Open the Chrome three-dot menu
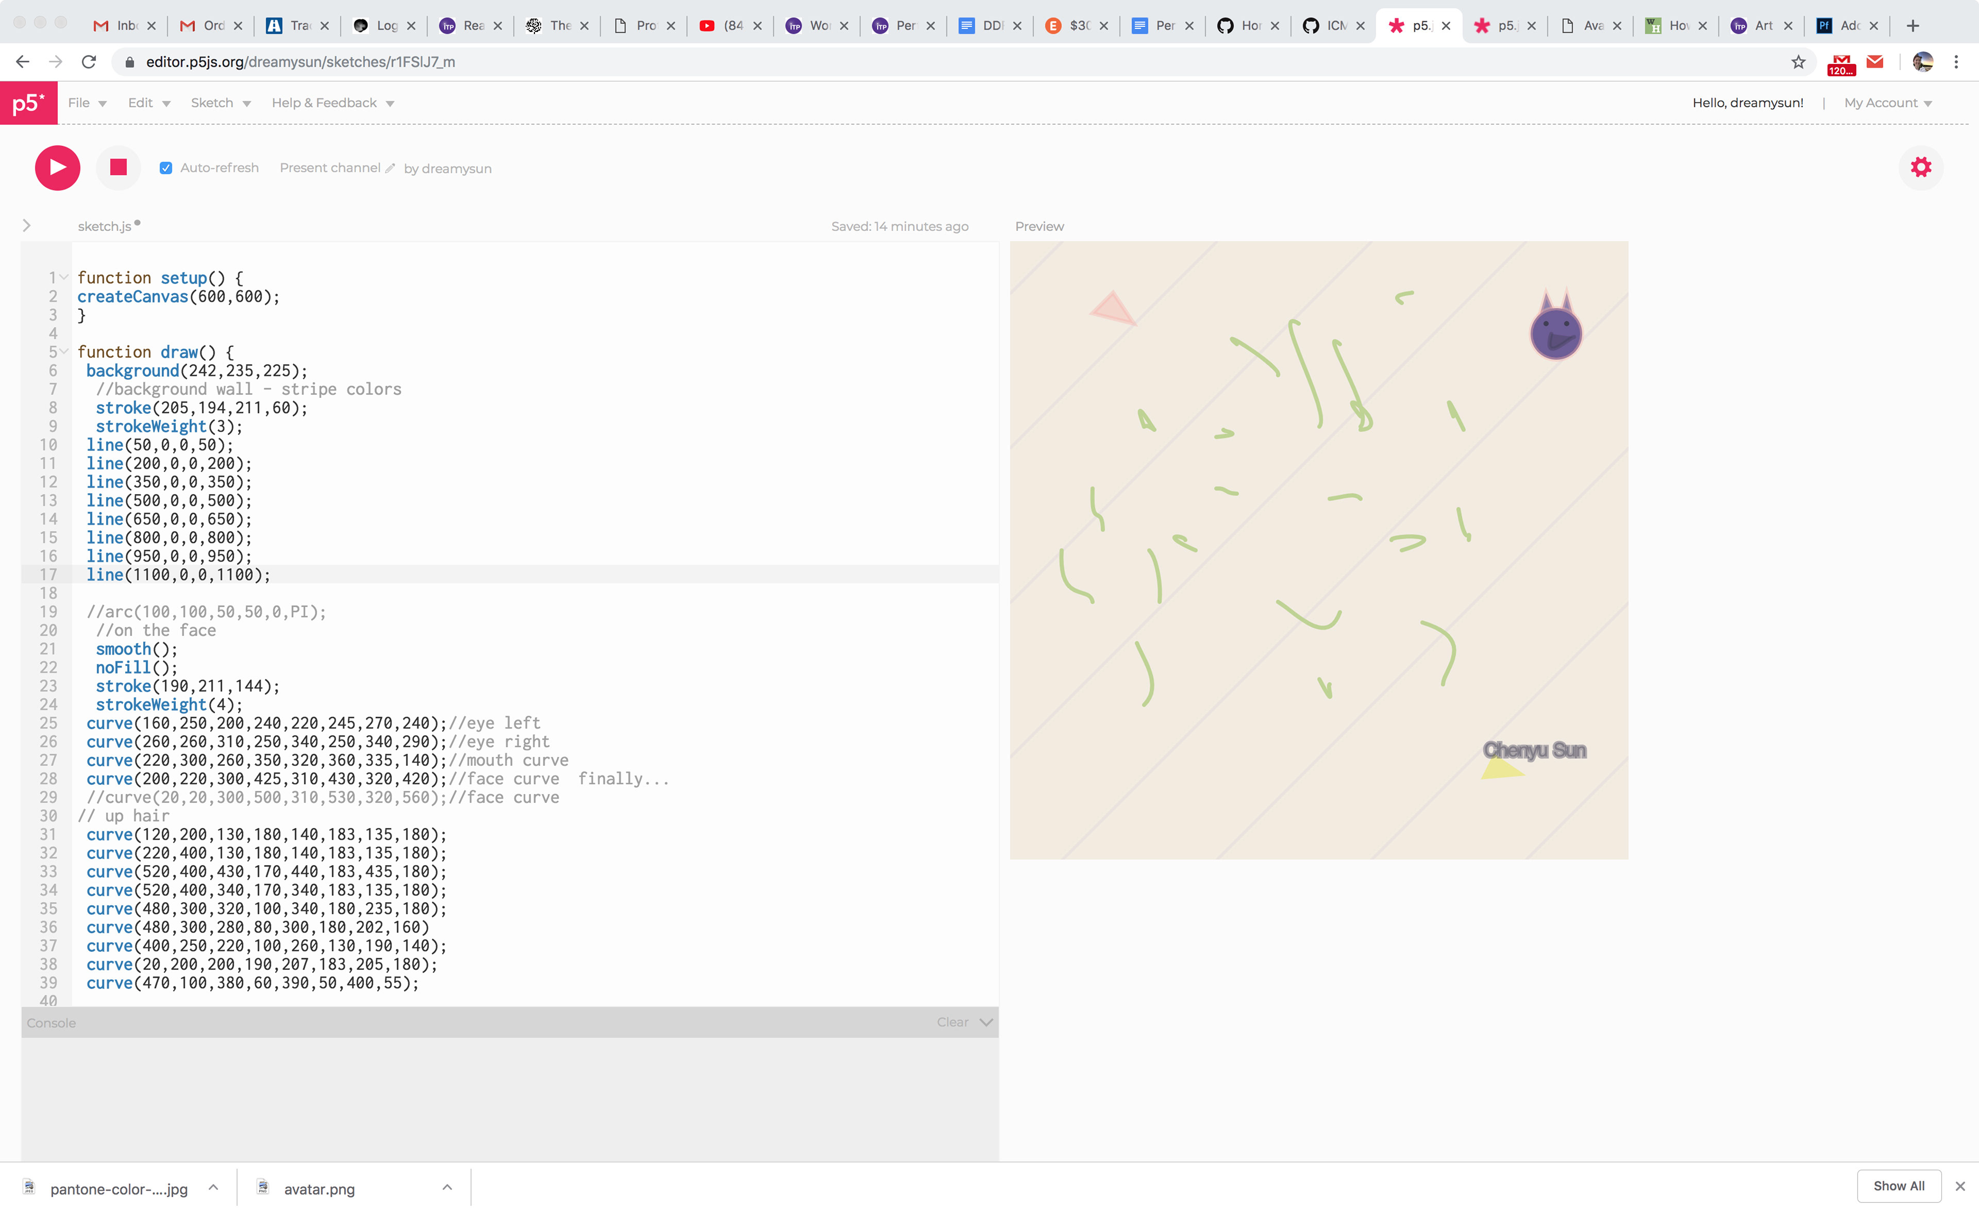1979x1212 pixels. (1956, 62)
